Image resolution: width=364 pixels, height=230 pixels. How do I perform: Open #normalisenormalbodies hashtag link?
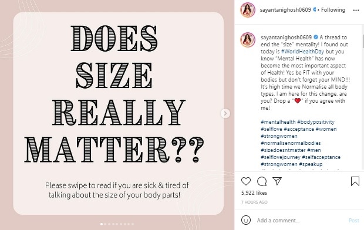pyautogui.click(x=291, y=143)
